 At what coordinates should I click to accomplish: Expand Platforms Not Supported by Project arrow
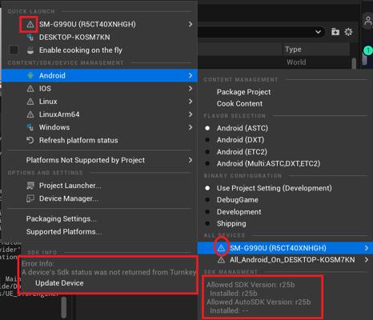coord(191,160)
